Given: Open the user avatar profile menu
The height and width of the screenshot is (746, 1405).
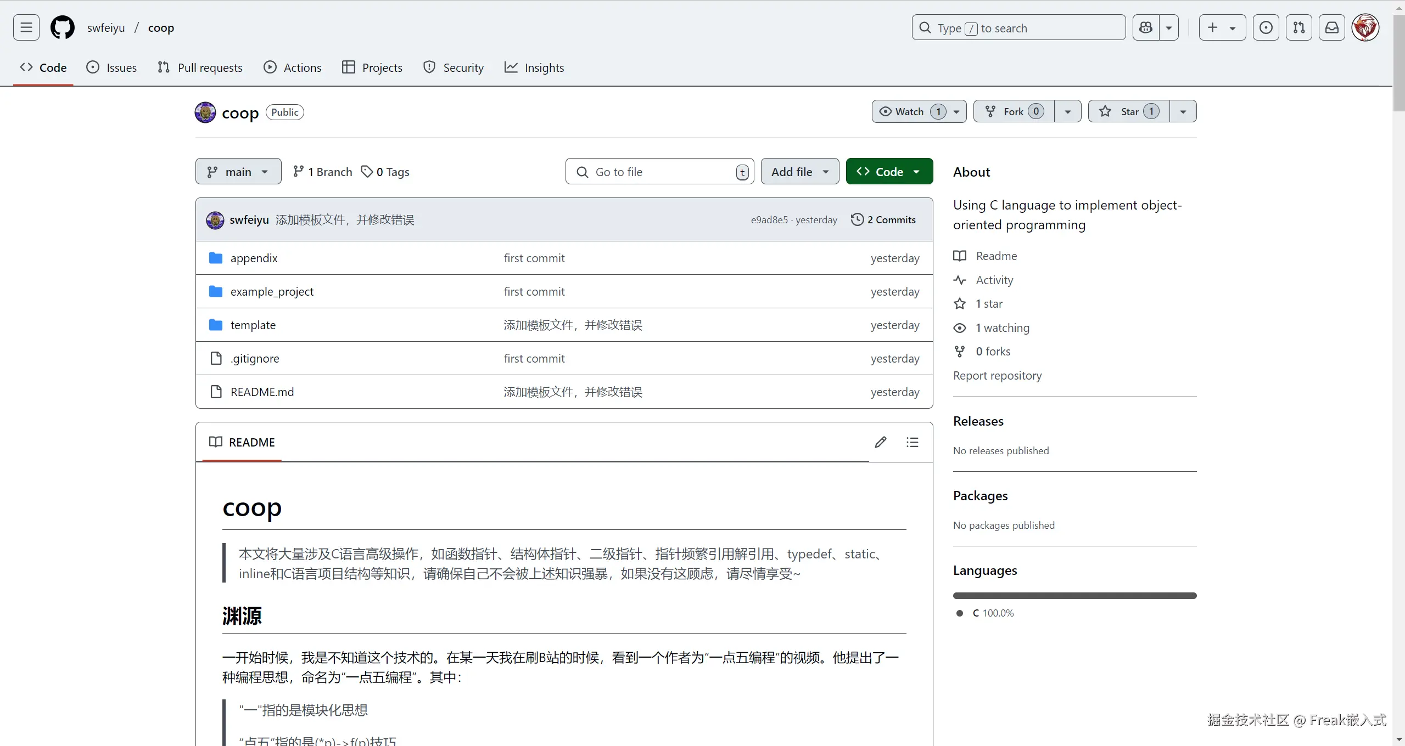Looking at the screenshot, I should pyautogui.click(x=1365, y=27).
